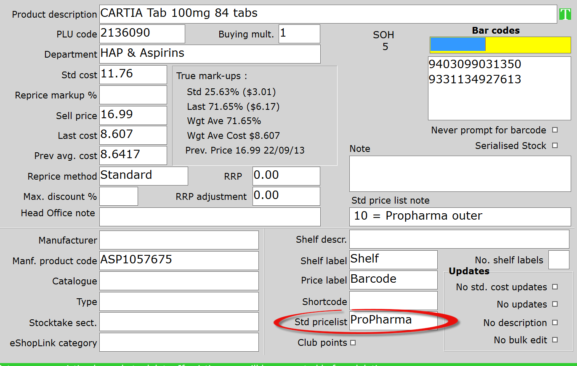Focus the Product description text box
Image resolution: width=577 pixels, height=366 pixels.
pos(328,14)
